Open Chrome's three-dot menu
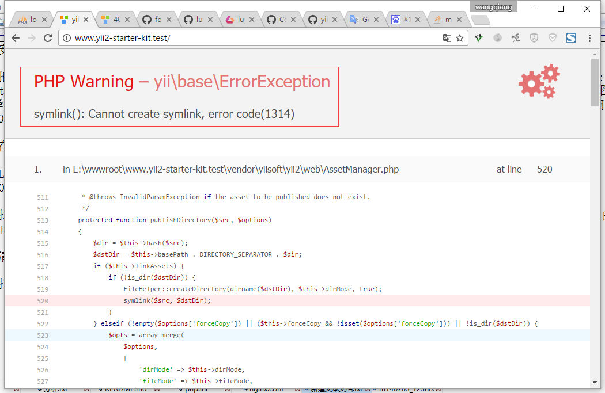This screenshot has height=393, width=605. 589,38
